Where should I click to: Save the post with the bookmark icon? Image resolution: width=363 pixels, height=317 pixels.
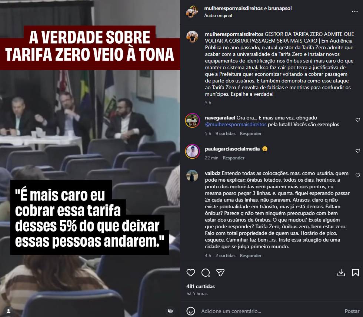coord(355,273)
